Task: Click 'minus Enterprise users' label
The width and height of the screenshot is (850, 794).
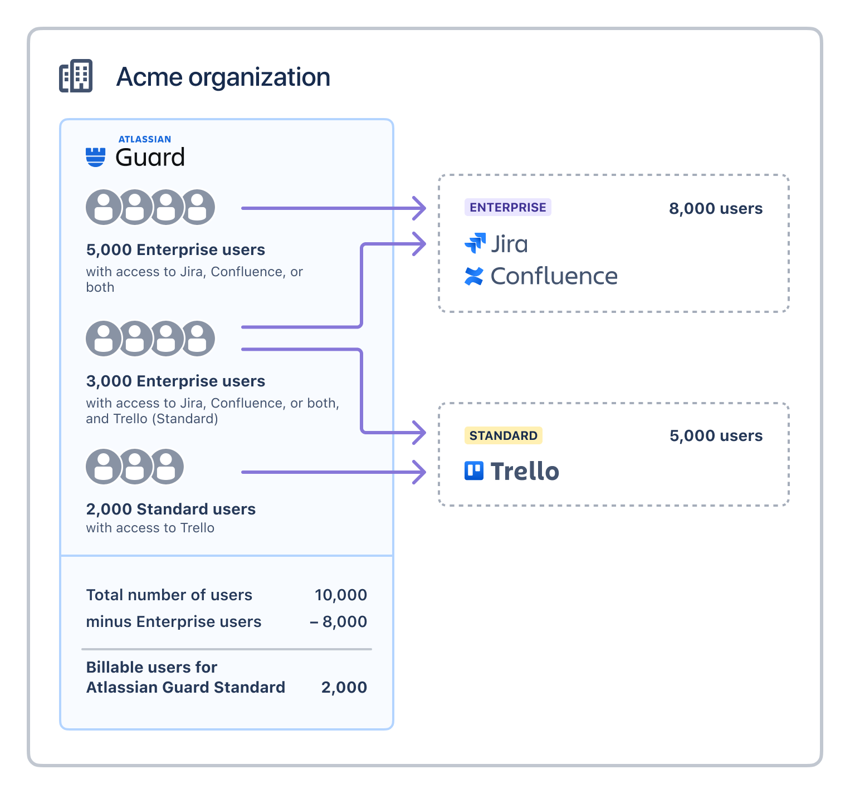Action: (174, 621)
